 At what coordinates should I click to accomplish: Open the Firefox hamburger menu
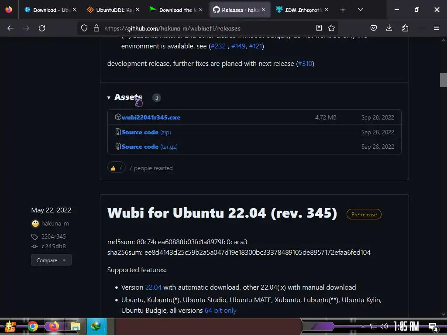437,28
